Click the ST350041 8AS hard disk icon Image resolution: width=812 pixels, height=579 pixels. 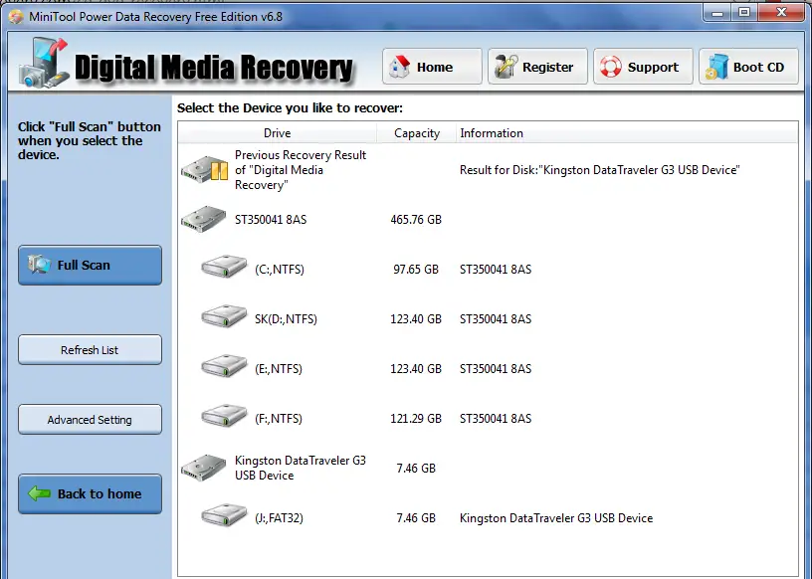point(204,219)
